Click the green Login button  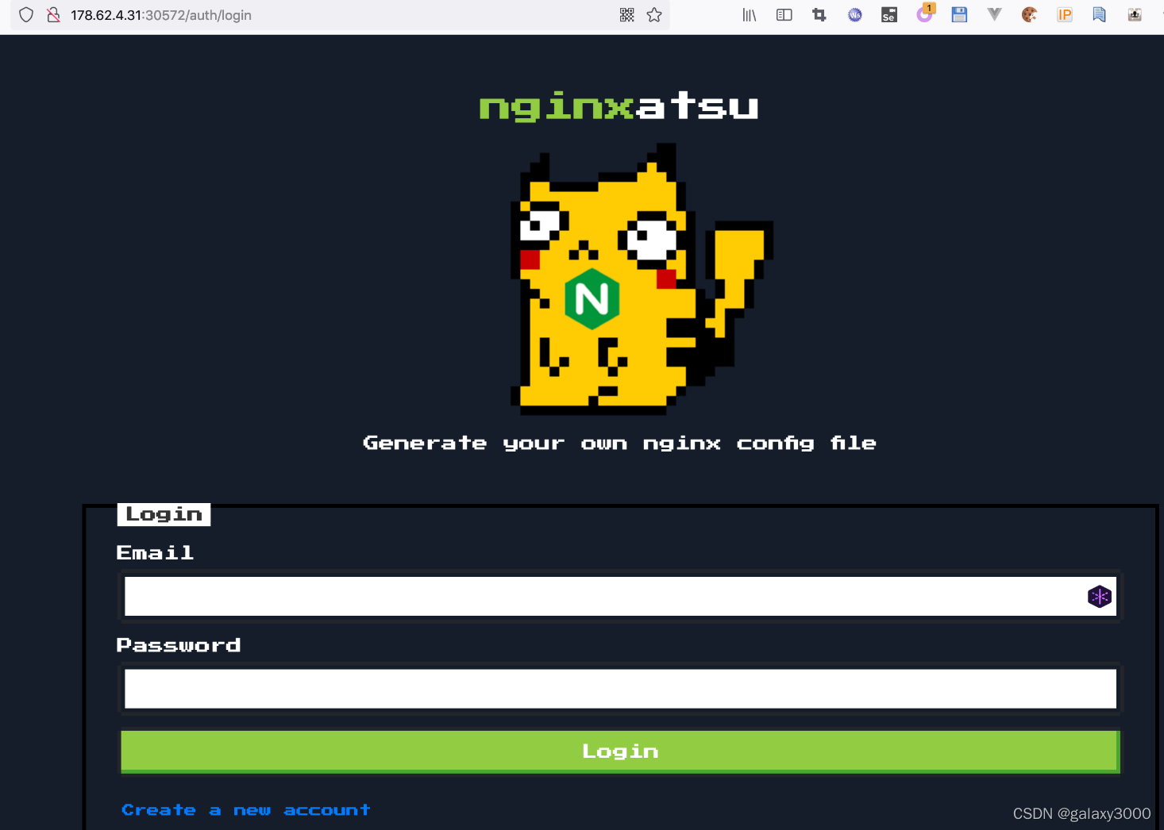pyautogui.click(x=620, y=751)
